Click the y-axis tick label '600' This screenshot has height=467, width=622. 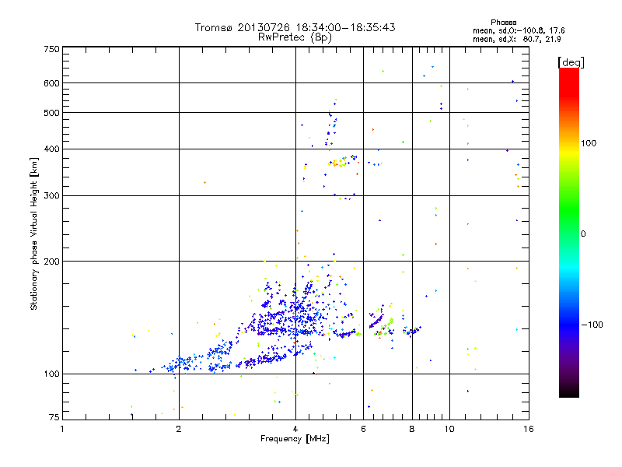tap(51, 83)
